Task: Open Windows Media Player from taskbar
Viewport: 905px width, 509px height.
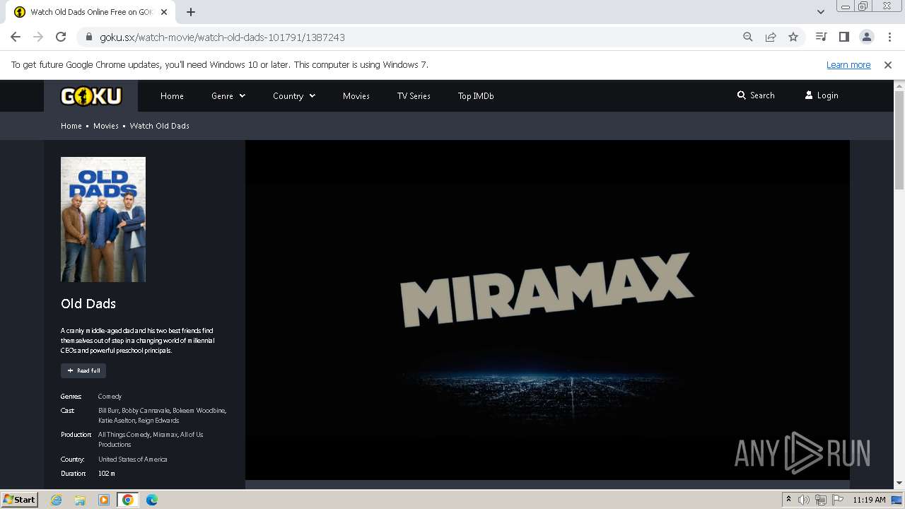Action: click(x=104, y=500)
